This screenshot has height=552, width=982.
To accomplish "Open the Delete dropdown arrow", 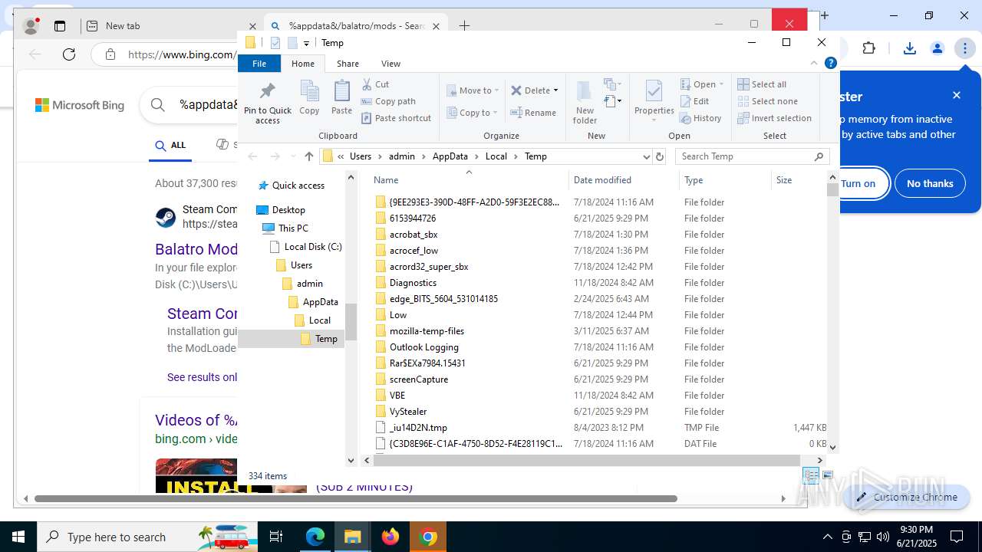I will [x=555, y=90].
